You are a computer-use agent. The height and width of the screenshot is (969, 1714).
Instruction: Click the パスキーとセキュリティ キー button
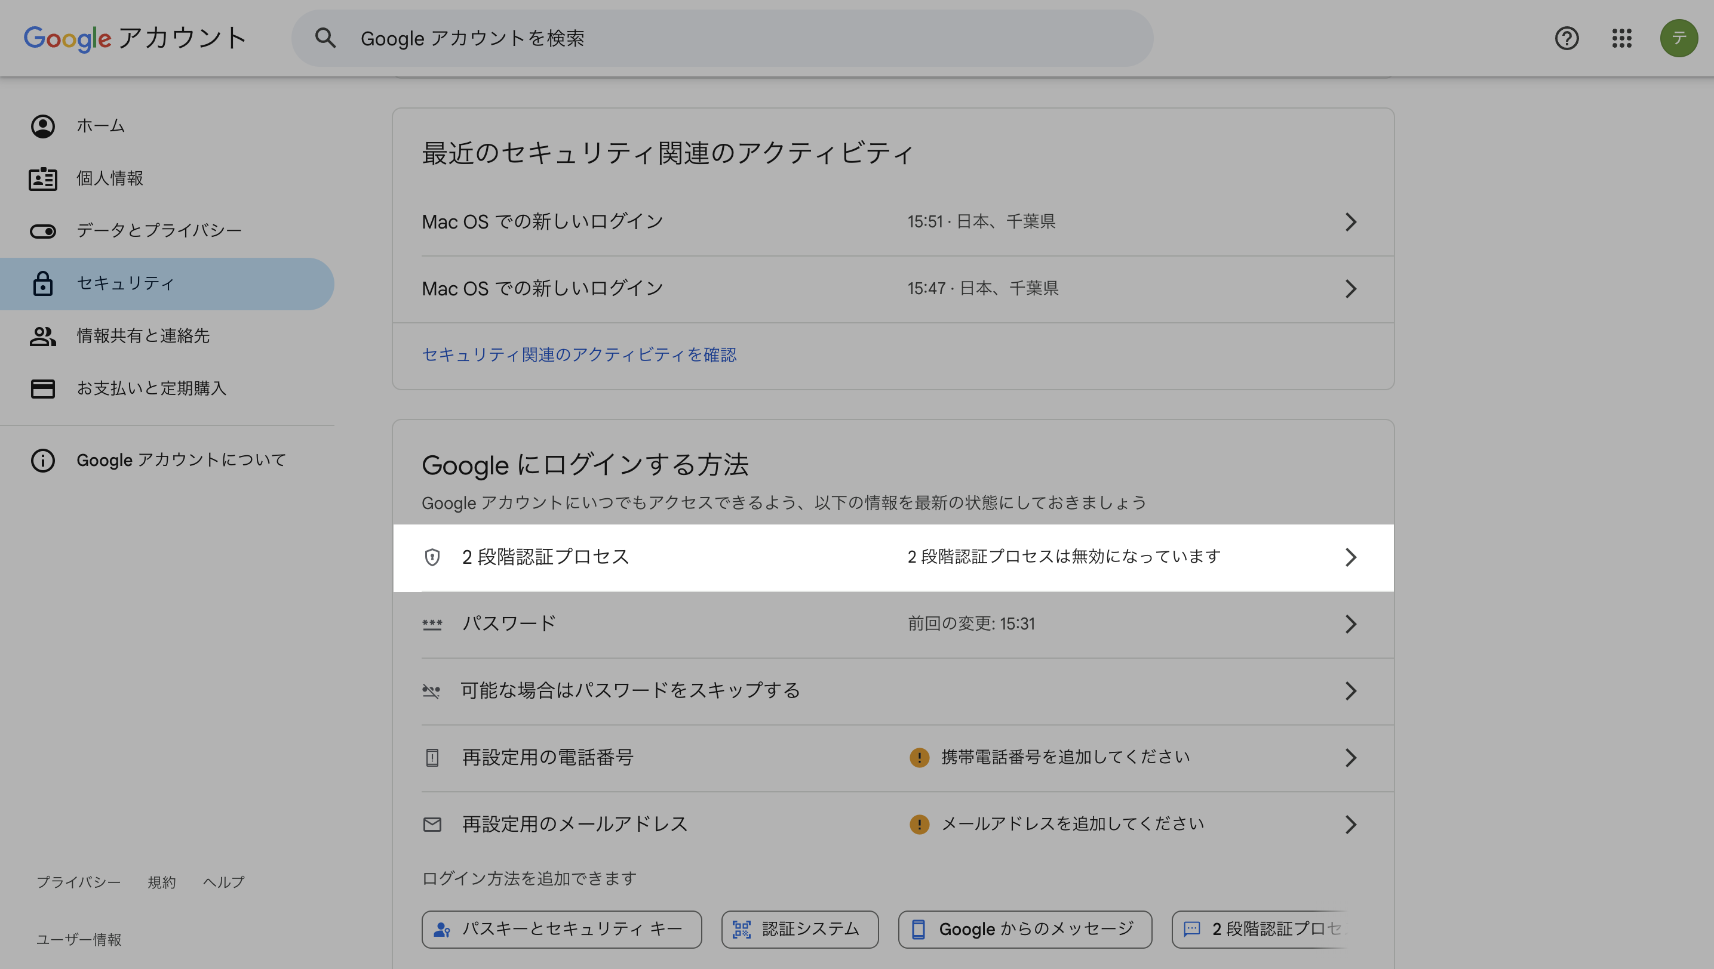(561, 929)
